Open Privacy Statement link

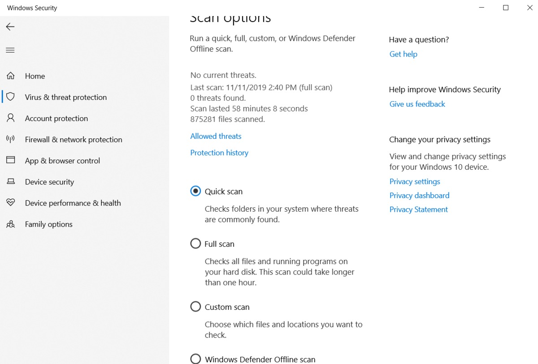(418, 209)
